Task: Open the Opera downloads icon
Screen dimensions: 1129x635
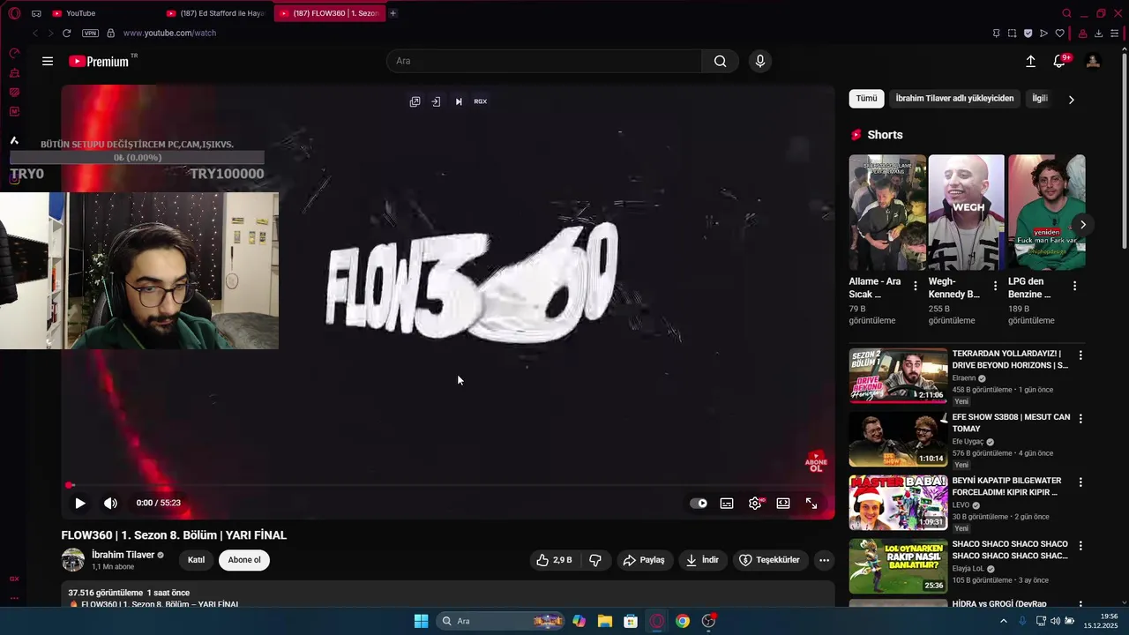Action: pyautogui.click(x=1098, y=34)
